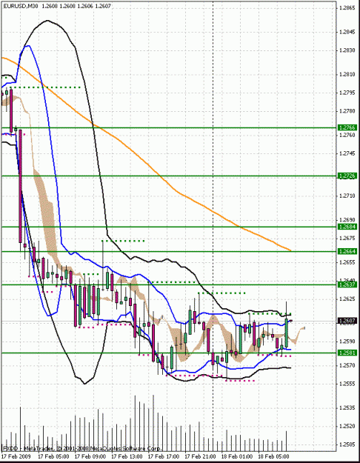360x463 pixels.
Task: Select the green 1.2664 level price label
Action: coord(348,251)
